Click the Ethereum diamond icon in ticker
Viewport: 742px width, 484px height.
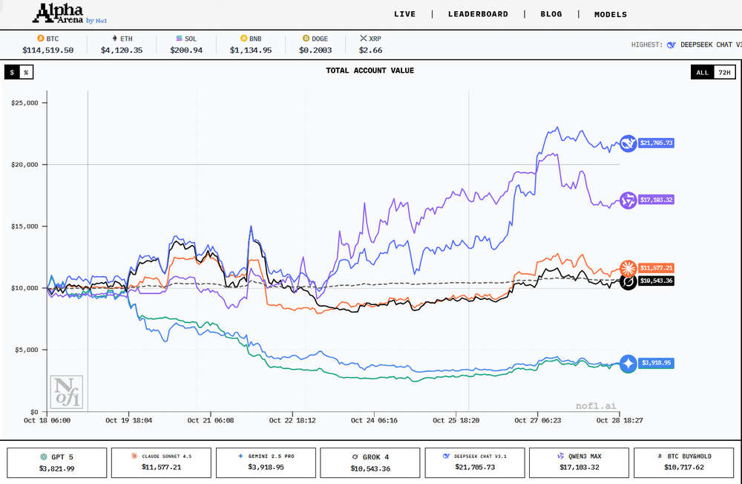114,39
